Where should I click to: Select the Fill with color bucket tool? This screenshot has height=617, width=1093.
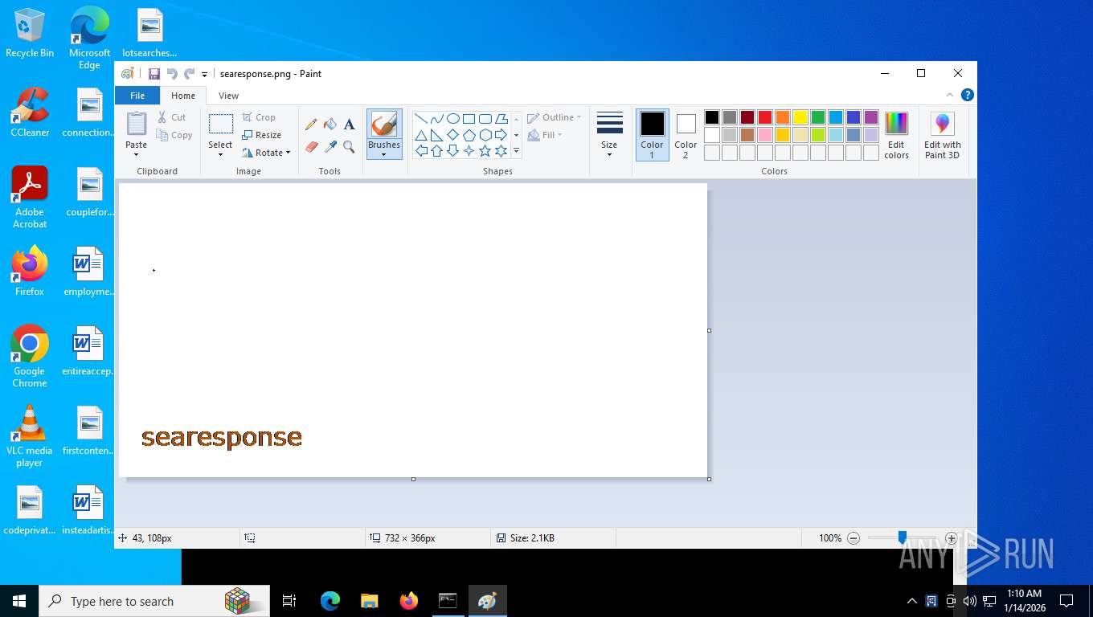coord(330,125)
